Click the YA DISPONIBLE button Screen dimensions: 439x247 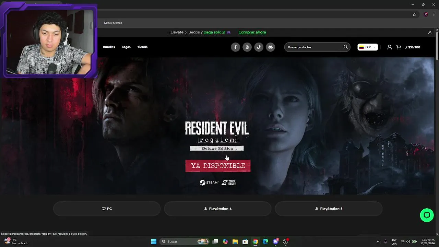218,166
